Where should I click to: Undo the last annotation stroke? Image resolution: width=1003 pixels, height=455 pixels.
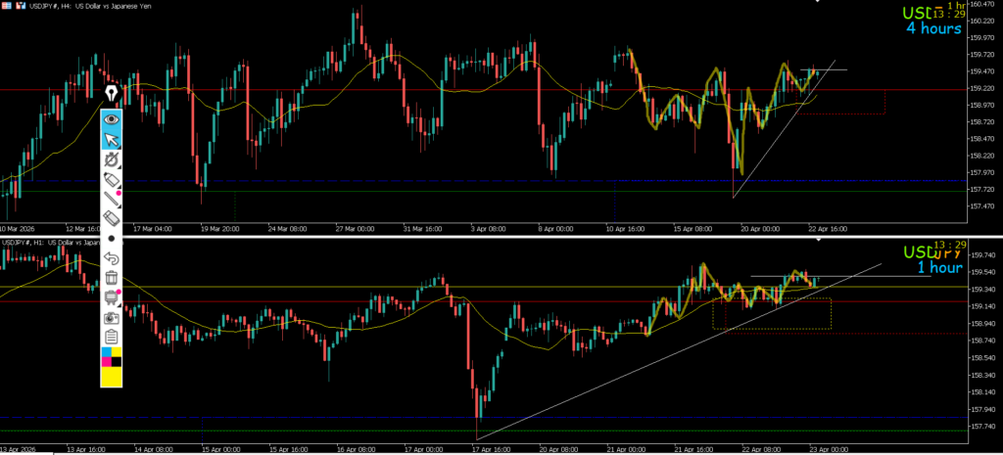pyautogui.click(x=112, y=258)
